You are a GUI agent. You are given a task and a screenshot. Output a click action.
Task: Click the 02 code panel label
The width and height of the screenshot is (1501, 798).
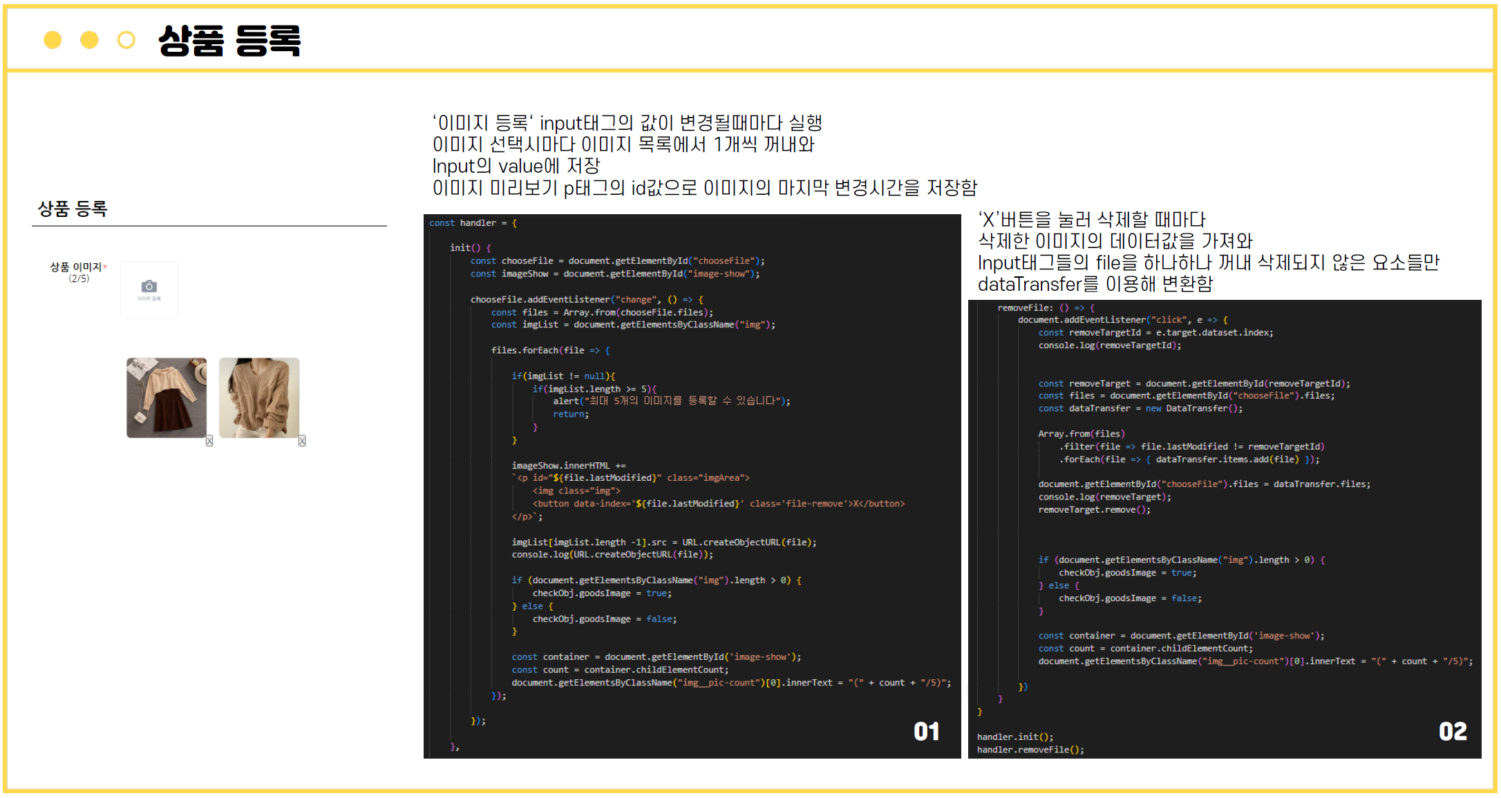click(x=1454, y=730)
